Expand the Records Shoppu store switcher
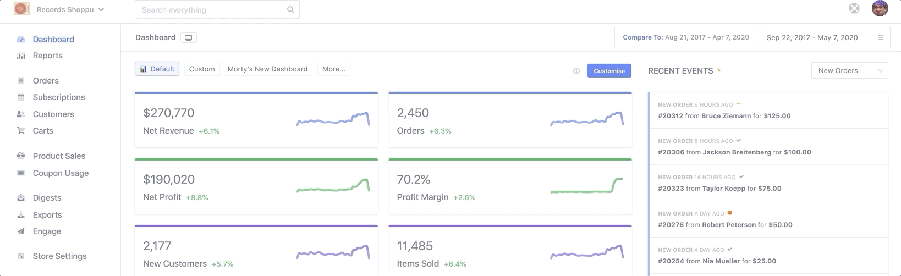The height and width of the screenshot is (276, 901). pos(70,9)
